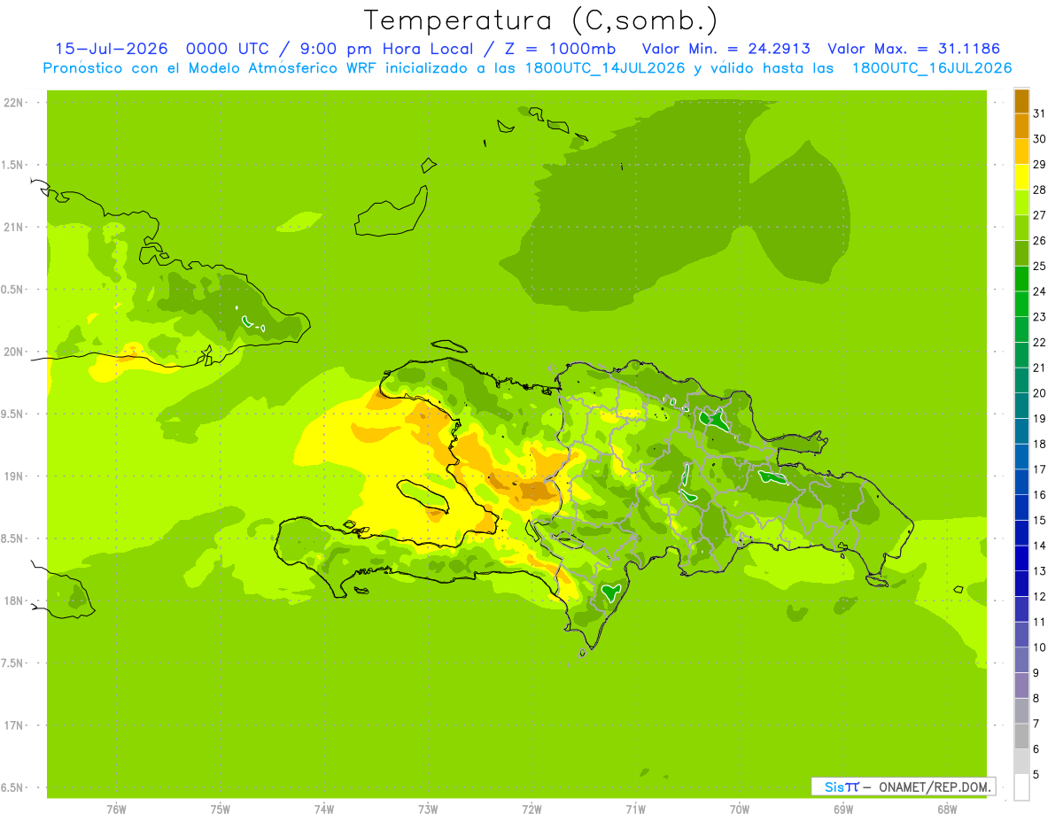Click the '75W' longitude axis label

pos(221,809)
